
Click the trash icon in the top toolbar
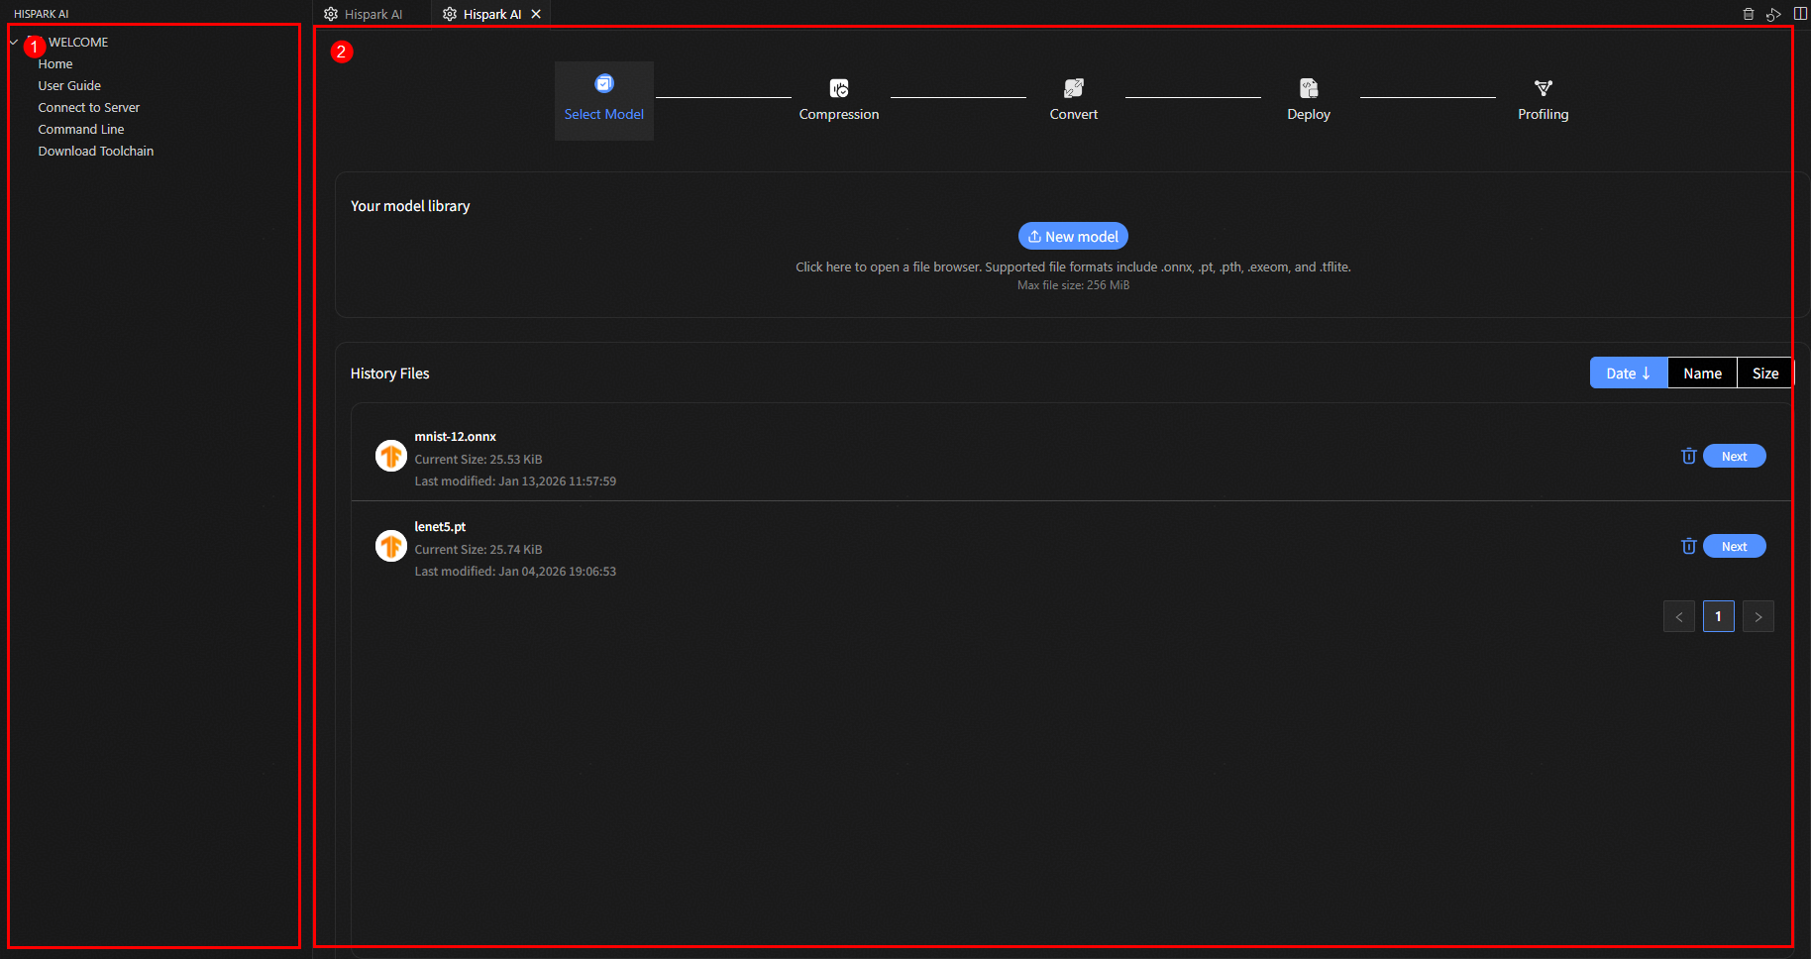tap(1748, 14)
